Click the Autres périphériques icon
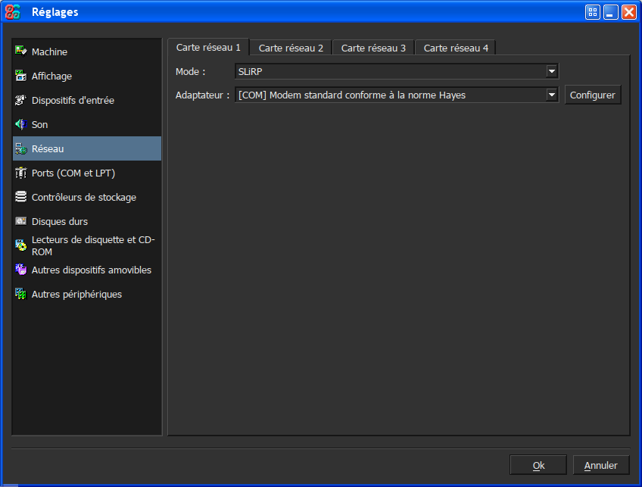 point(20,294)
